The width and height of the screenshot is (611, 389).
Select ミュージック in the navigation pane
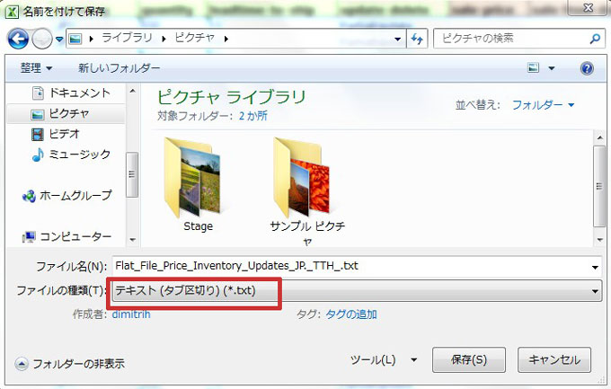(x=75, y=155)
